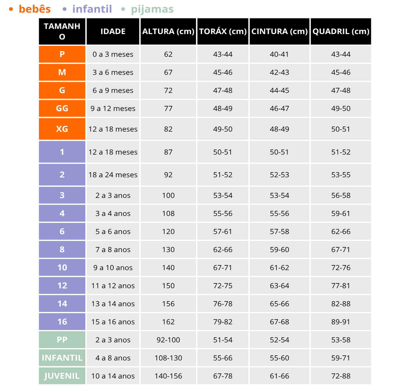The width and height of the screenshot is (410, 387).
Task: Click the QUADRIL (cm) column header
Action: (341, 31)
